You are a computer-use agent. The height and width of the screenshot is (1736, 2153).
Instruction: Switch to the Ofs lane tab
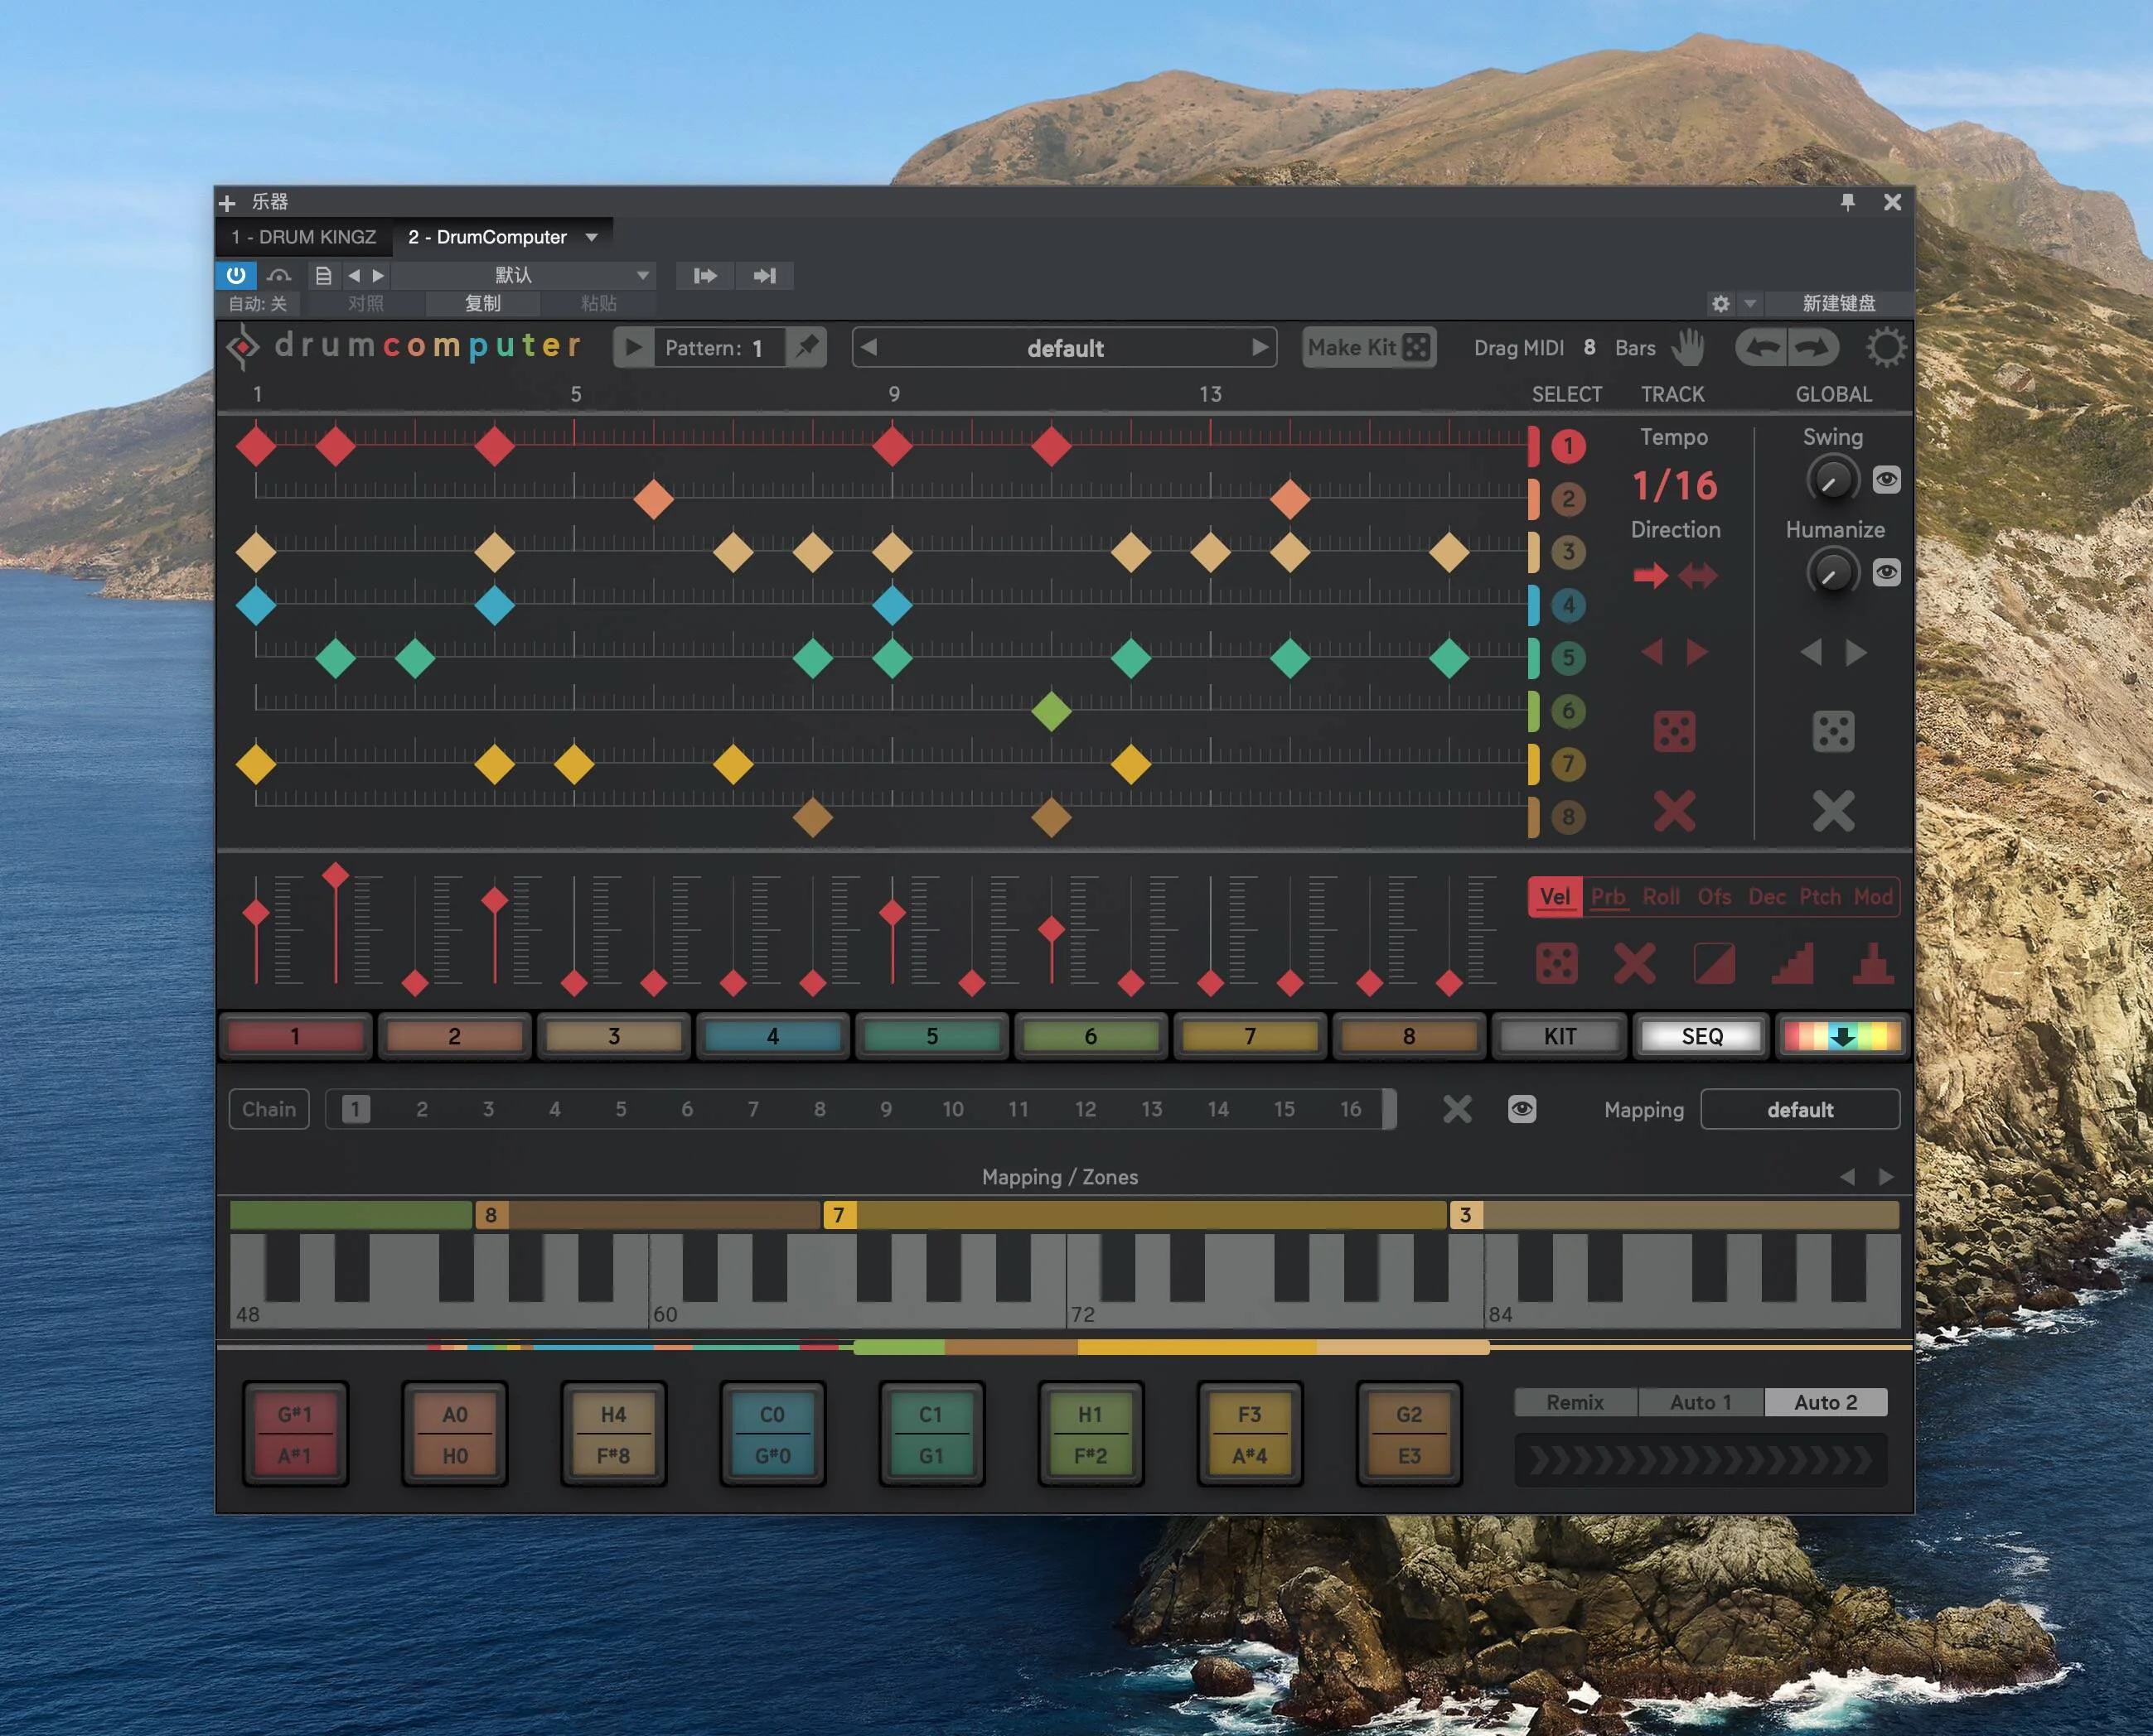pyautogui.click(x=1714, y=896)
